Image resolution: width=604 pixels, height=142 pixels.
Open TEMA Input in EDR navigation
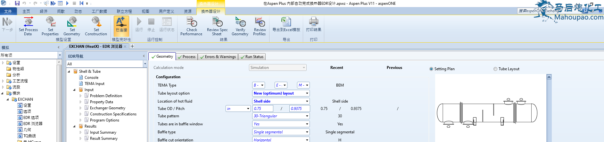(x=94, y=84)
